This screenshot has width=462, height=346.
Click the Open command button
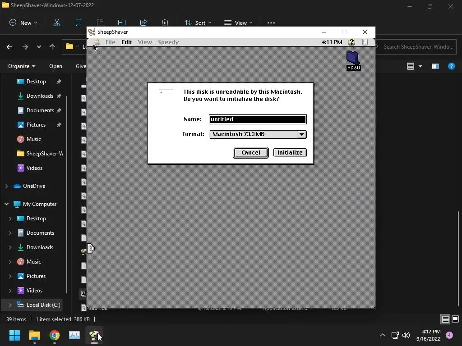coord(55,66)
